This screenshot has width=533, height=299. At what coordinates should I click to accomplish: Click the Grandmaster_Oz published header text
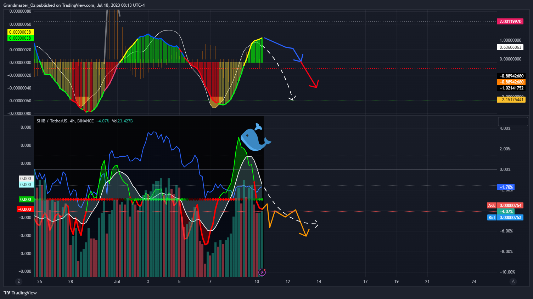pyautogui.click(x=74, y=5)
